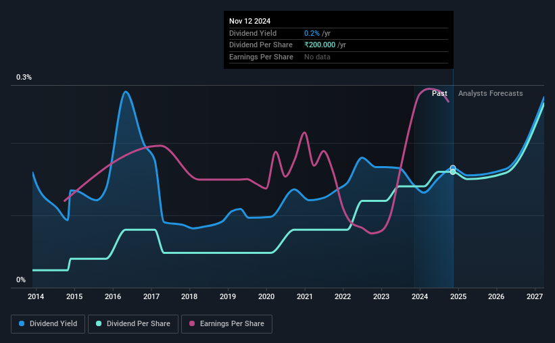Screen dimensions: 555x343
Task: Click the 2020 x-axis label
Action: coord(266,296)
